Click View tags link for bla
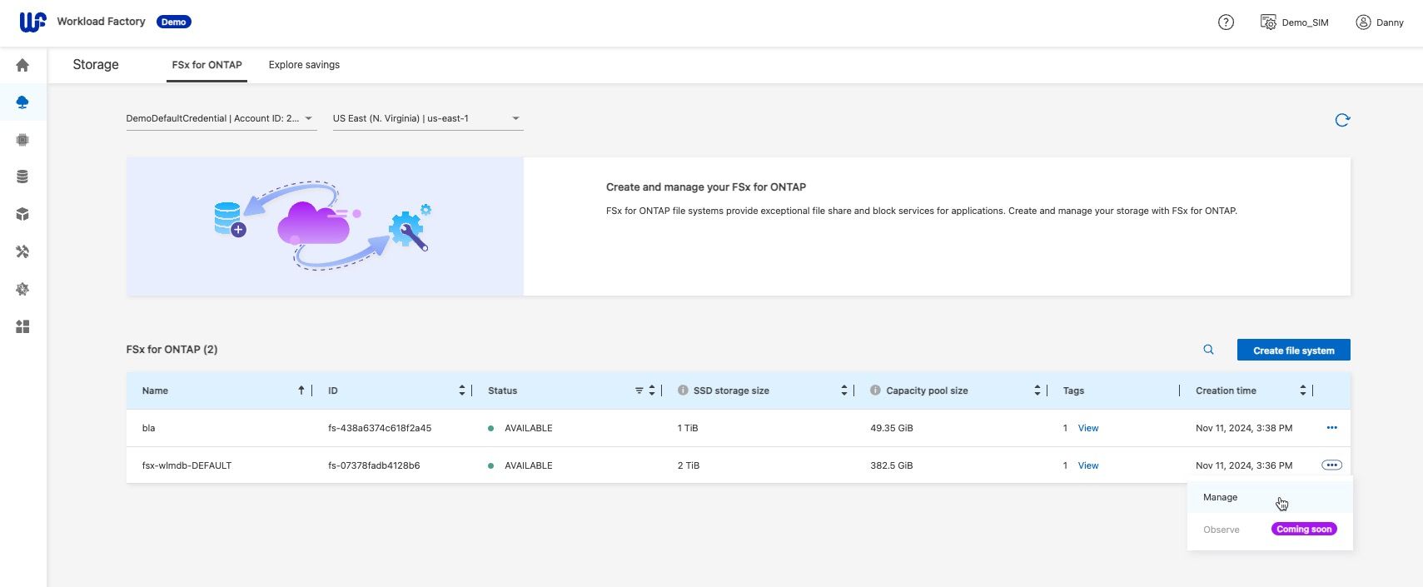This screenshot has height=587, width=1423. tap(1087, 428)
